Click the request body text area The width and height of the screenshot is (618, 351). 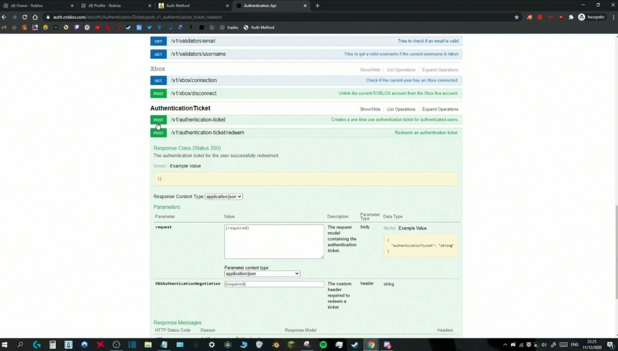coord(274,241)
